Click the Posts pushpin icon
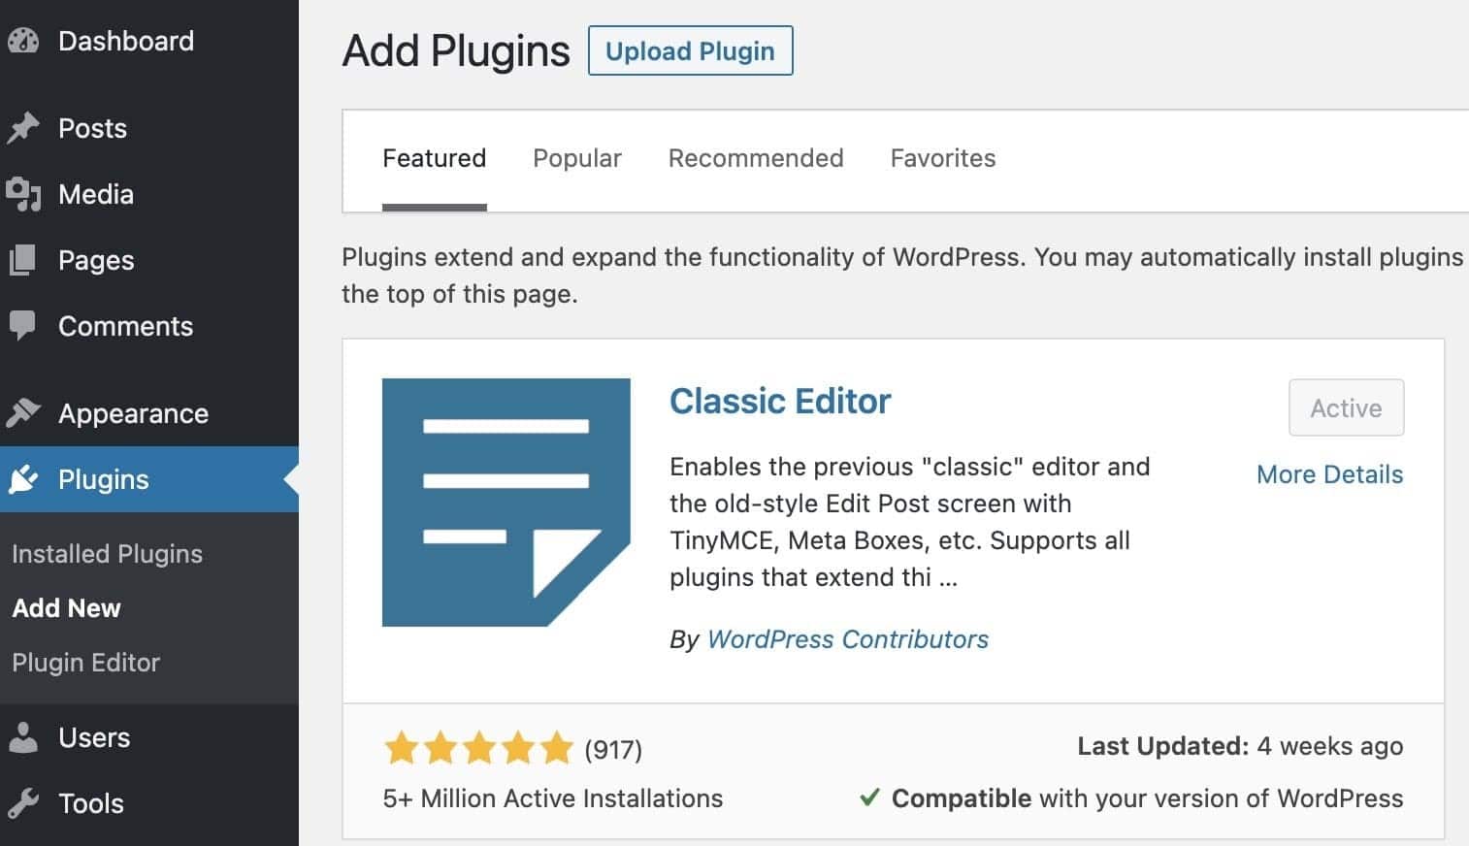Viewport: 1469px width, 846px height. click(23, 128)
